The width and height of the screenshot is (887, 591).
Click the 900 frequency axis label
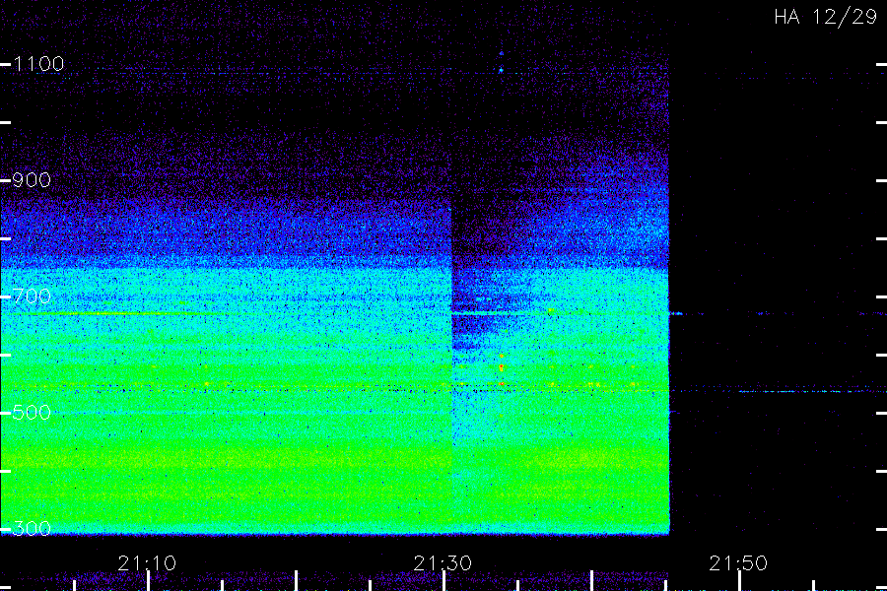32,180
